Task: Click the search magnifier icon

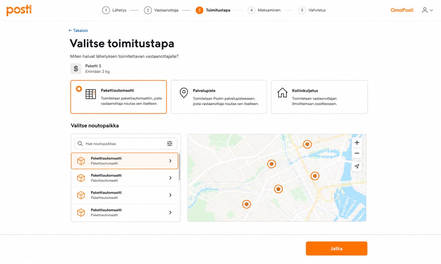Action: (x=80, y=144)
